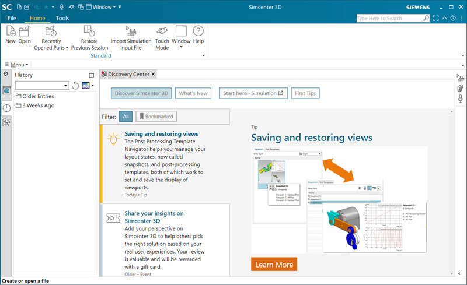Select Discover Simcenter 3D tab button
The width and height of the screenshot is (467, 285).
[x=141, y=93]
